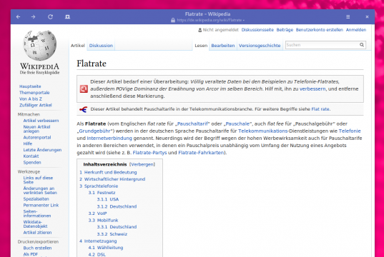The height and width of the screenshot is (257, 384).
Task: Open the Hilfe sidebar link
Action: tap(28, 143)
